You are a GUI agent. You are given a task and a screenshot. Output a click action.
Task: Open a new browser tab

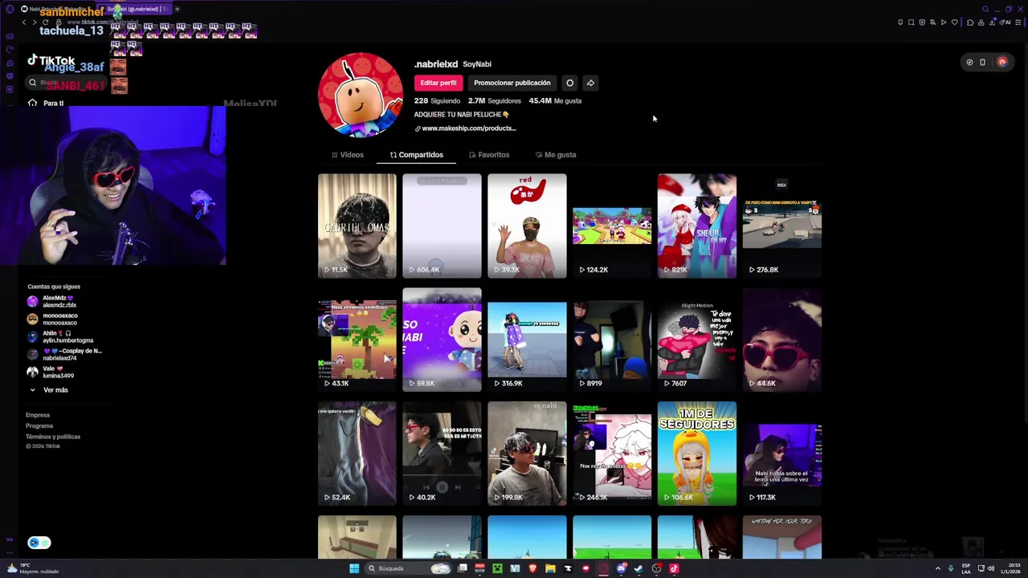[177, 9]
